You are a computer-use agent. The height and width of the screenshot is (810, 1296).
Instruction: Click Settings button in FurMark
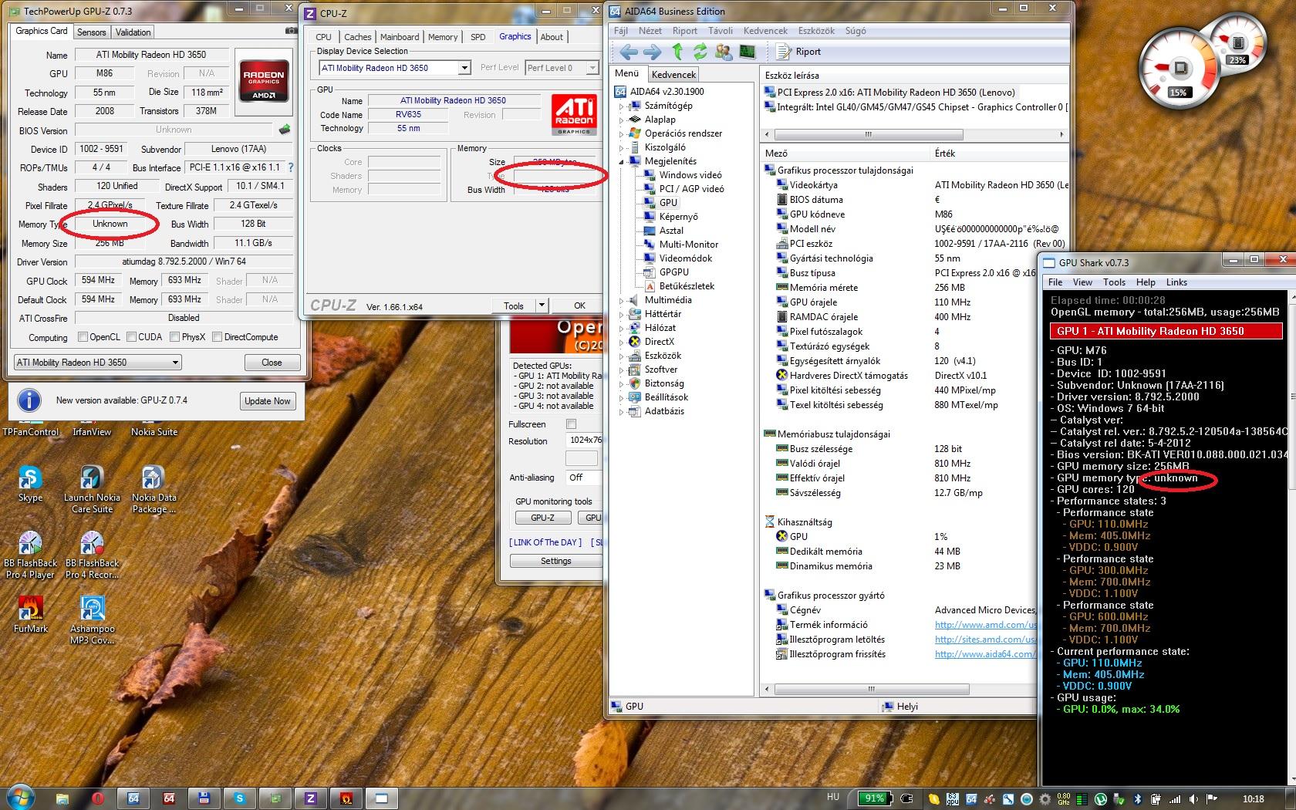coord(555,561)
